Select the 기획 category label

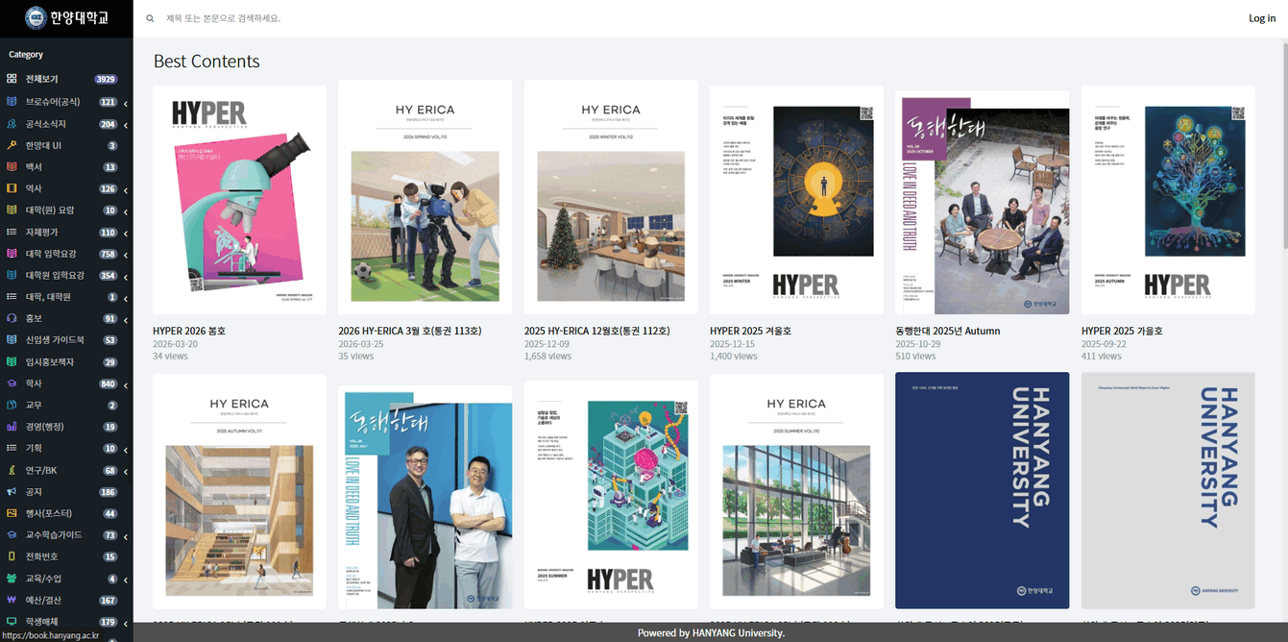34,449
